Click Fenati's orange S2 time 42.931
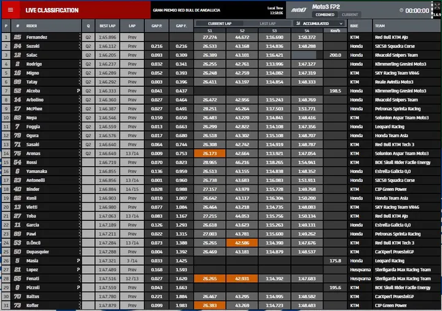The height and width of the screenshot is (311, 442). pos(242,279)
